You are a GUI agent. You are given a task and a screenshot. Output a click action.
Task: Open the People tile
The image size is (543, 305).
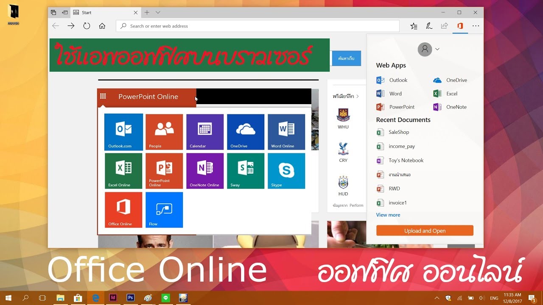pyautogui.click(x=164, y=132)
